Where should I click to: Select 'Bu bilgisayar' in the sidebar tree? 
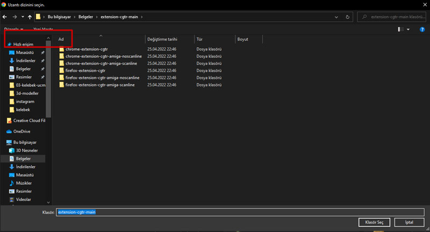pos(25,143)
